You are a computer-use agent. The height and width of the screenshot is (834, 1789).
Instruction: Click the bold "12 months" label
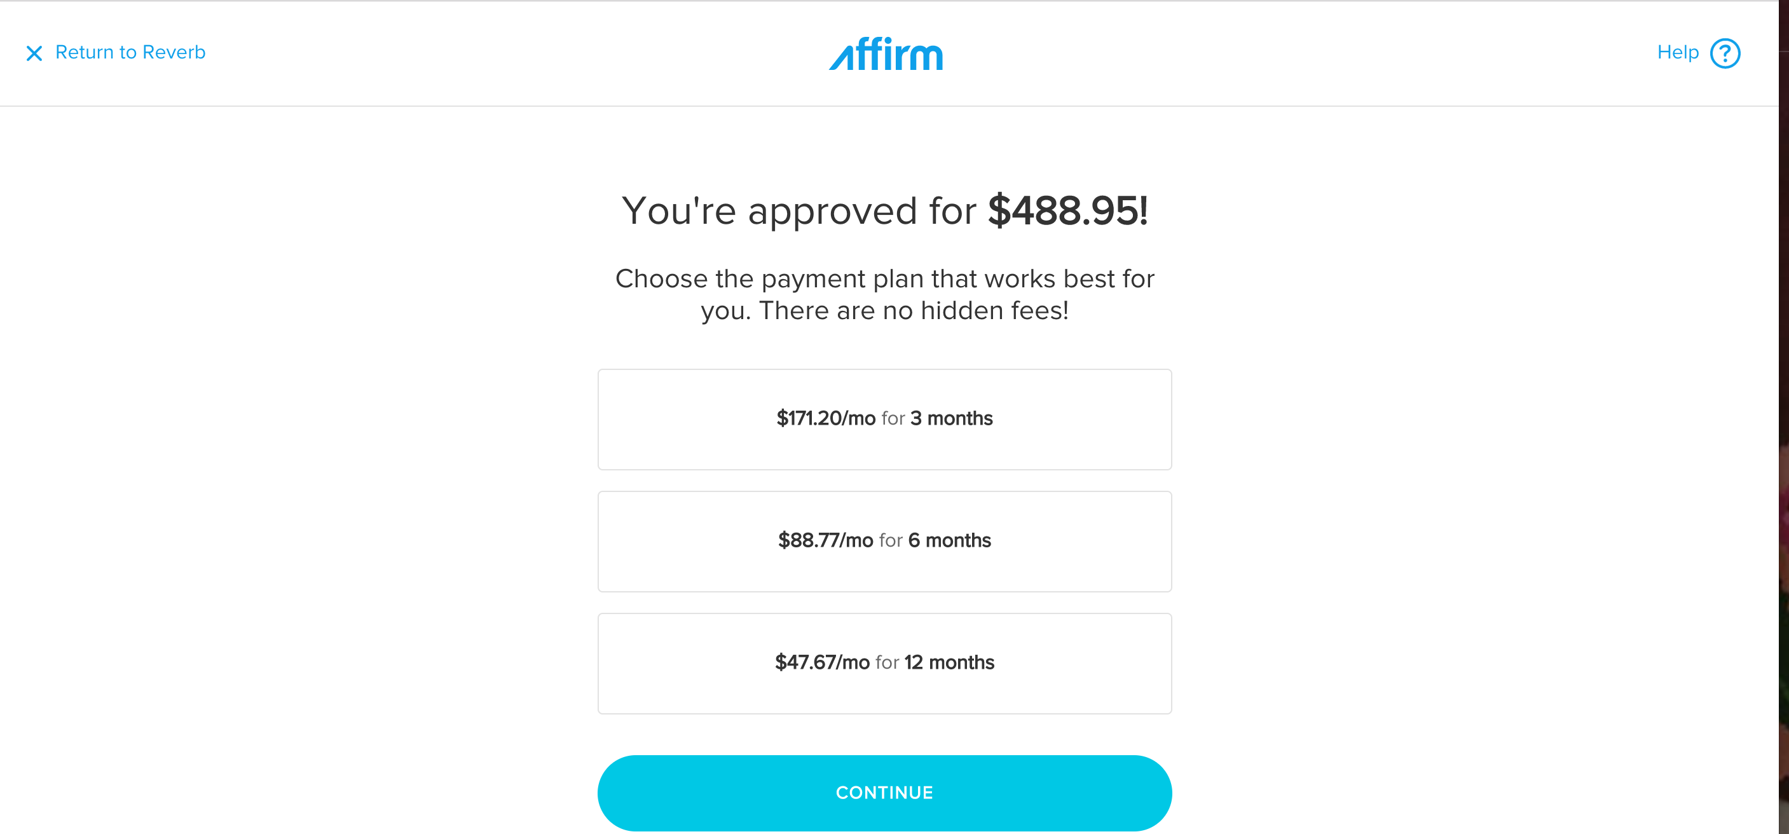(x=949, y=663)
